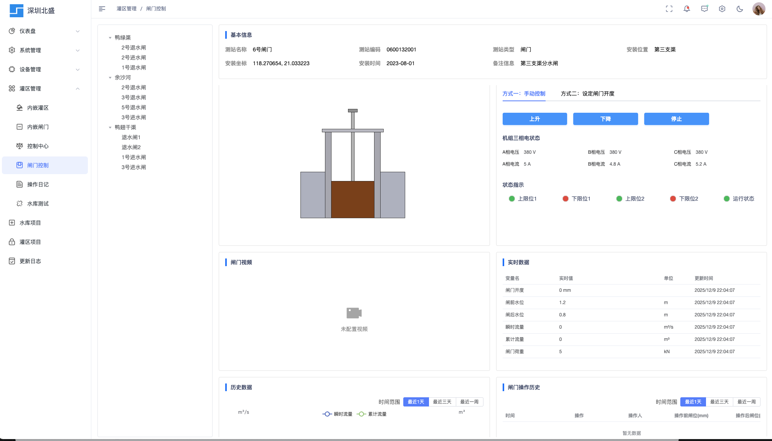Click the 更新日志 checklist icon
This screenshot has height=441, width=772.
12,261
